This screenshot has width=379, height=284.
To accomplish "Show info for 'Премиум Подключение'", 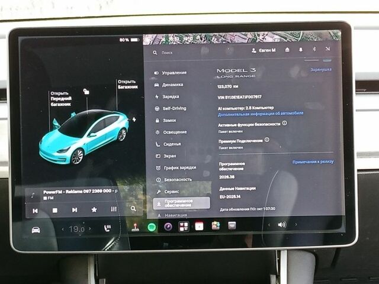I will [x=267, y=140].
